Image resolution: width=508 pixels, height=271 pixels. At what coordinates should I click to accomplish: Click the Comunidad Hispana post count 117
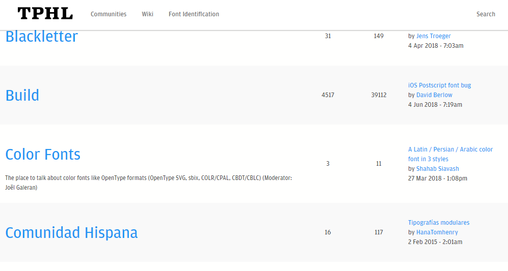click(x=379, y=232)
